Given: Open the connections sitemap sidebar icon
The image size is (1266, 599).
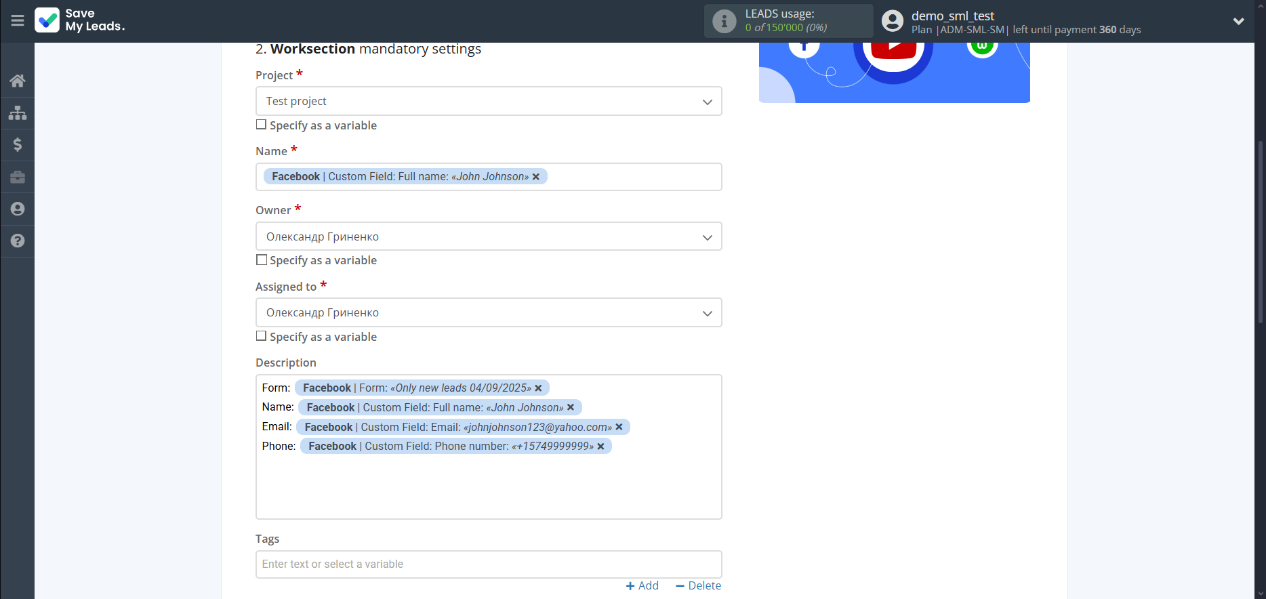Looking at the screenshot, I should pyautogui.click(x=18, y=112).
